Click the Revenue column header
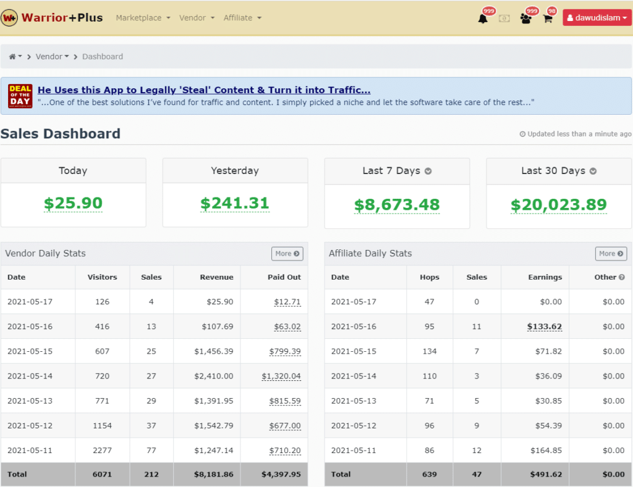 tap(216, 277)
